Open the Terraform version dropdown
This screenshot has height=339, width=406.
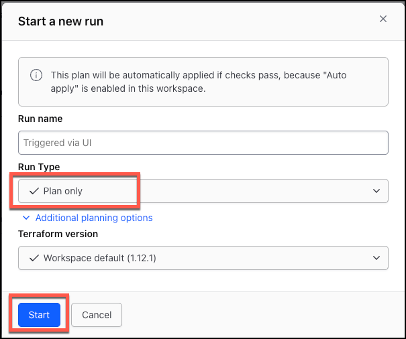[x=203, y=258]
